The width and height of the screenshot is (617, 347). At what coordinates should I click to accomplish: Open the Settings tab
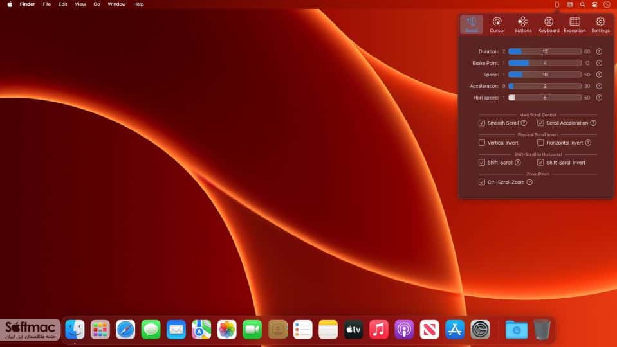click(x=600, y=24)
